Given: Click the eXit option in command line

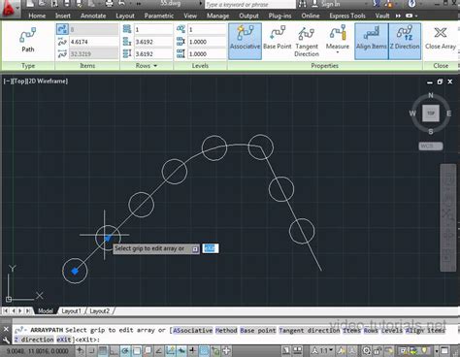Looking at the screenshot, I should tap(64, 340).
